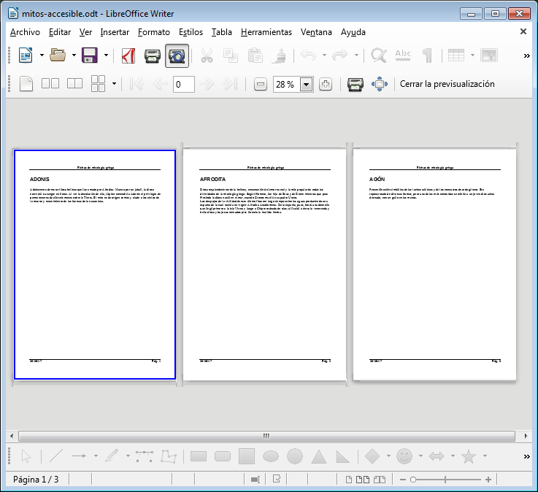Viewport: 538px width, 492px height.
Task: Open the Insert Table dropdown arrow
Action: coord(472,55)
